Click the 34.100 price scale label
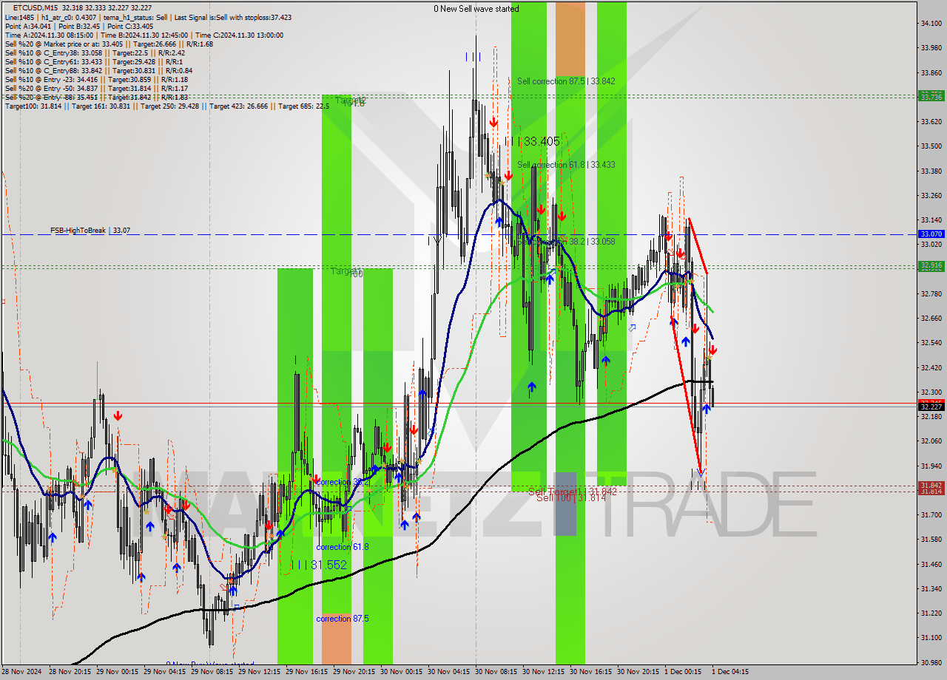 pos(931,24)
